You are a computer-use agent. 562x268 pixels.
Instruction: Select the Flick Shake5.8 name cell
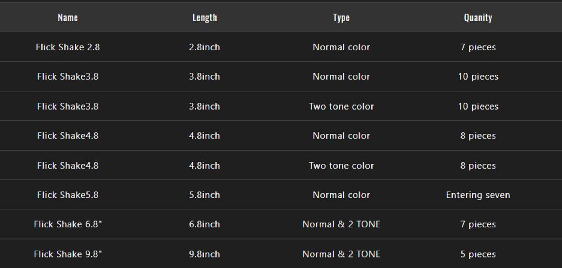point(68,195)
